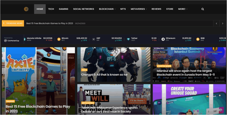
Task: Open the GAMING menu item
Action: (x=64, y=9)
